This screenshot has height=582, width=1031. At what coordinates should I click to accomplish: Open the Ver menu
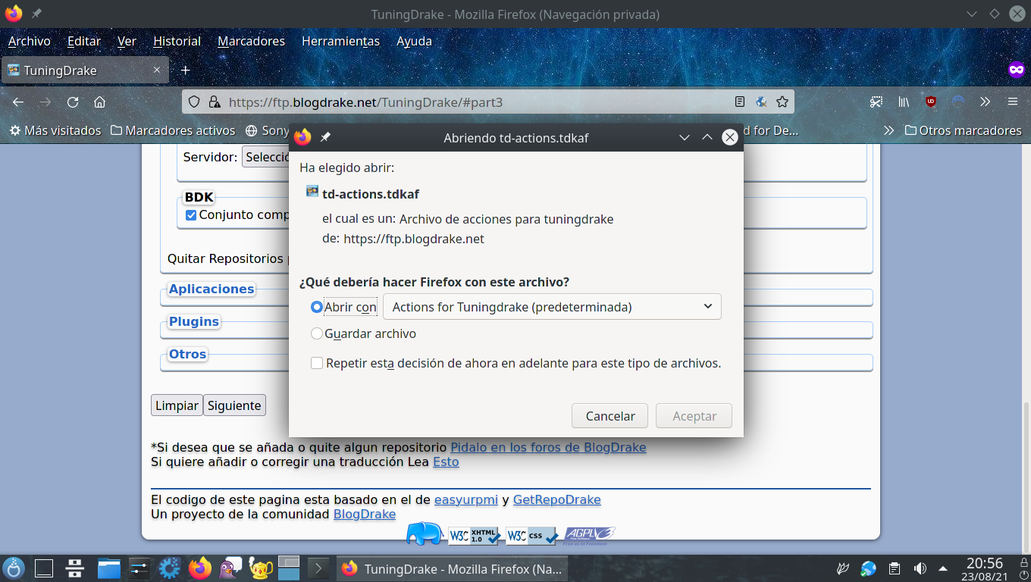pyautogui.click(x=127, y=41)
